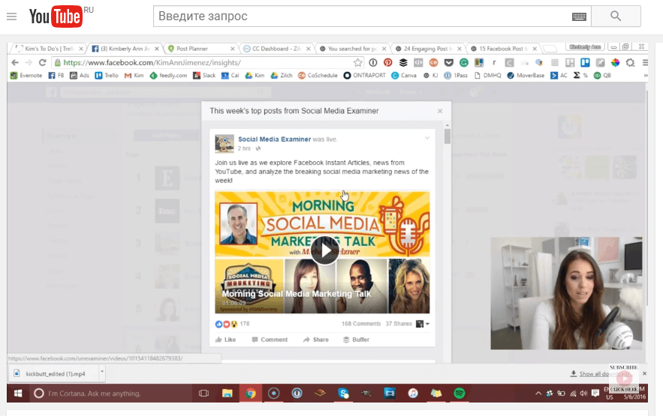Open the Ads bookmark

pos(80,76)
